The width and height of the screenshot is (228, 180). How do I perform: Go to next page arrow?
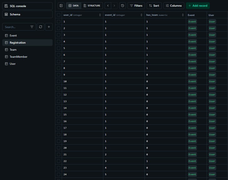point(114,6)
